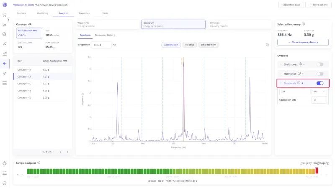Select the Spectrum energy by frequency card
The image size is (335, 188).
173,24
